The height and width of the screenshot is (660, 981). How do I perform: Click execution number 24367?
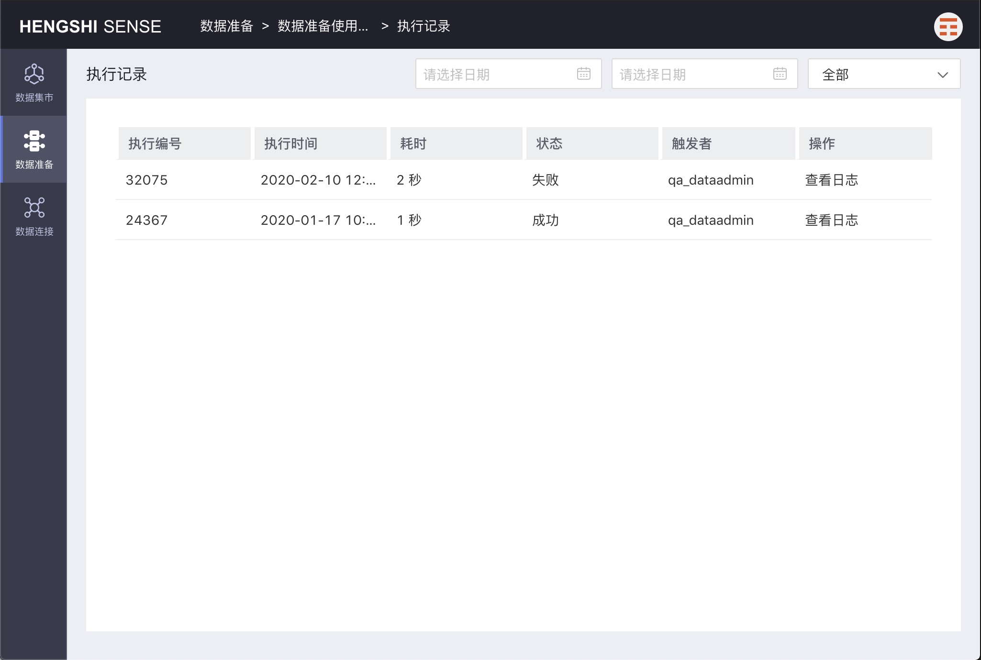point(146,220)
